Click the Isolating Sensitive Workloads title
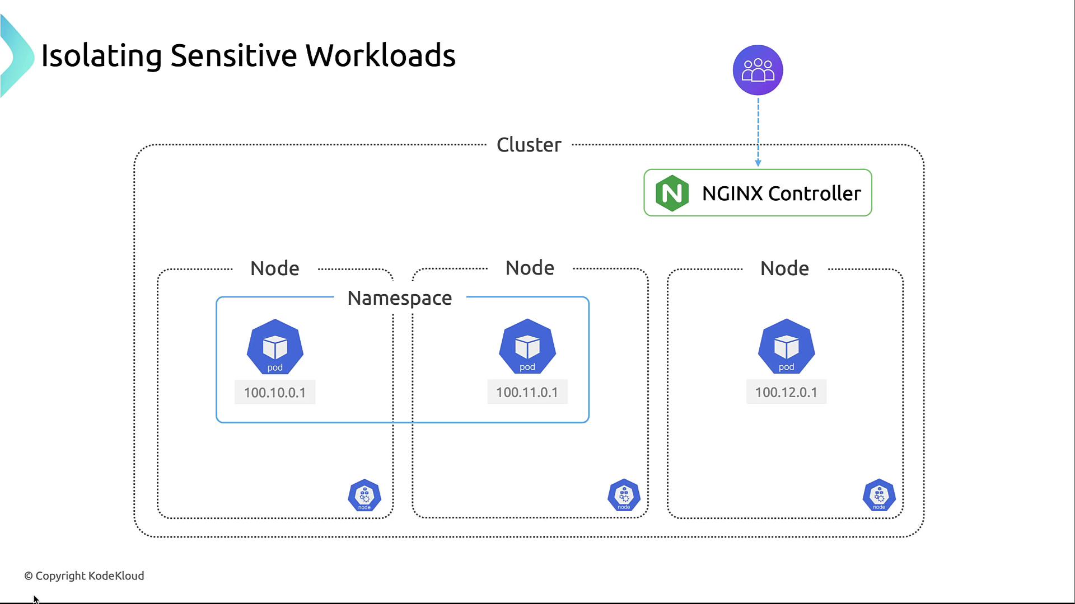 (x=248, y=55)
